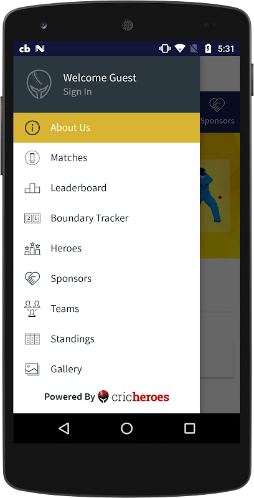Tap the Matches phone icon

(32, 158)
